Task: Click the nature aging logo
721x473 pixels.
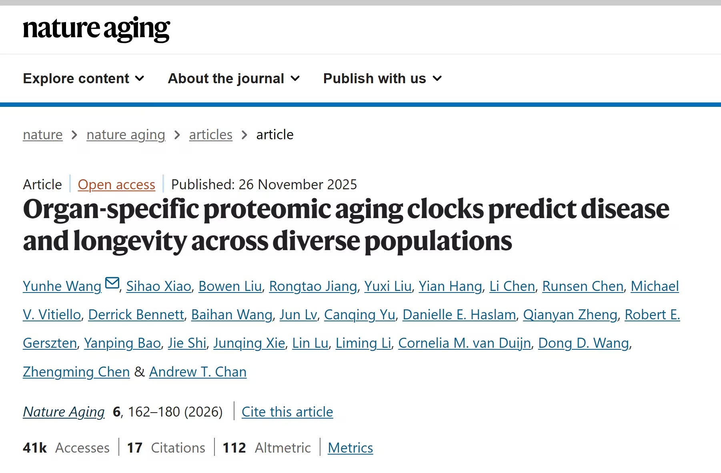Action: [96, 29]
